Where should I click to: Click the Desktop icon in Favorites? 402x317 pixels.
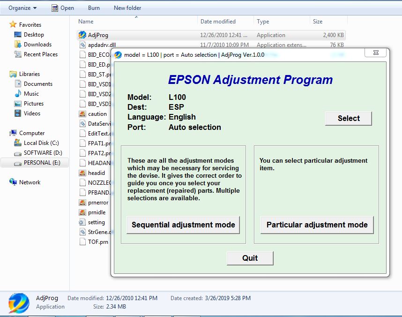[x=18, y=35]
